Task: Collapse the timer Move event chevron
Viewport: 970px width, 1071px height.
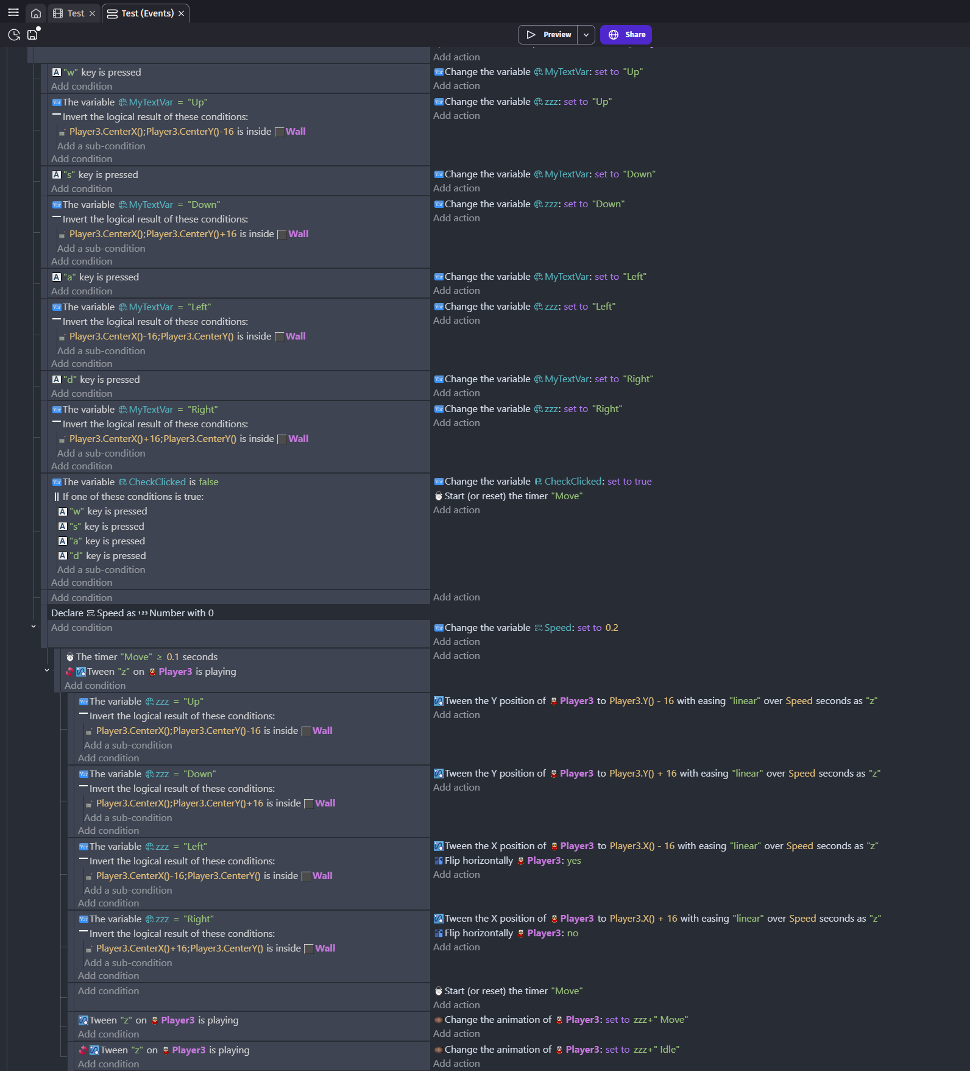Action: 47,671
